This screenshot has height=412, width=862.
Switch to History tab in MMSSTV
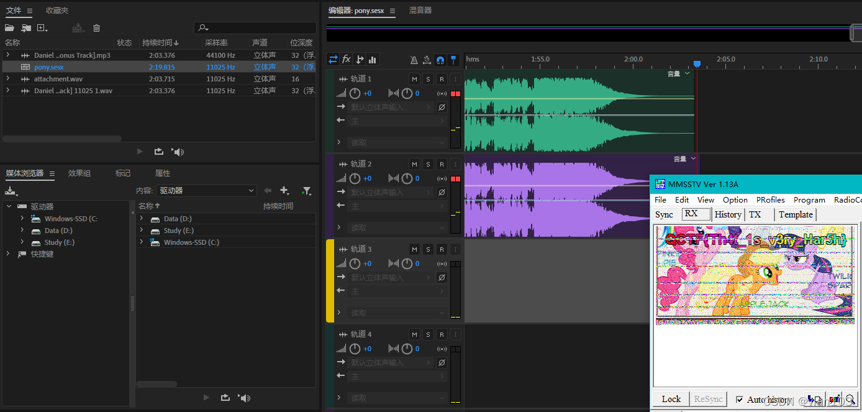click(x=728, y=214)
